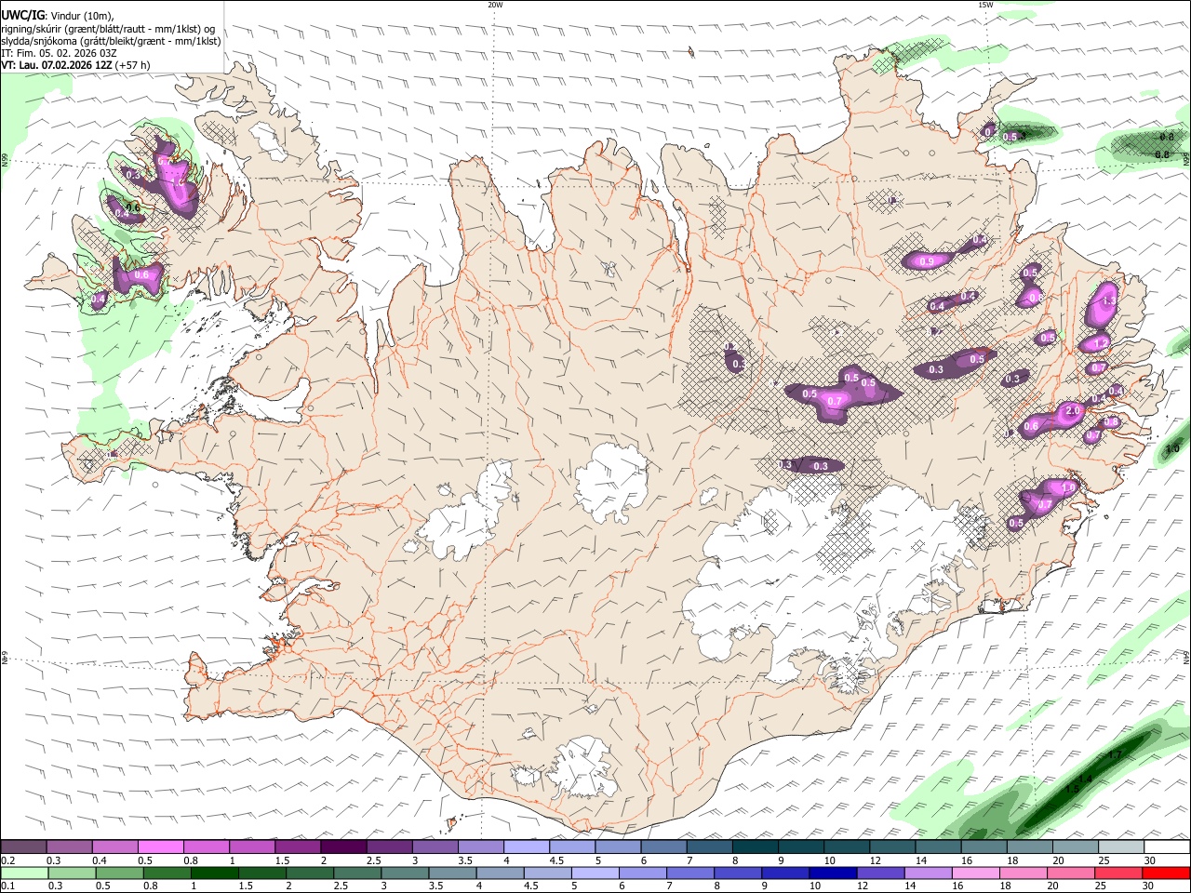This screenshot has width=1191, height=893.
Task: Select the deep navy rain swatch at 10
Action: coord(834,873)
